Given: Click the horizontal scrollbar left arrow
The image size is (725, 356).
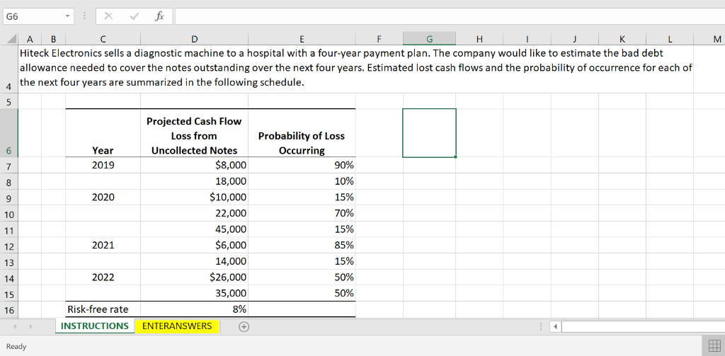Looking at the screenshot, I should point(556,327).
